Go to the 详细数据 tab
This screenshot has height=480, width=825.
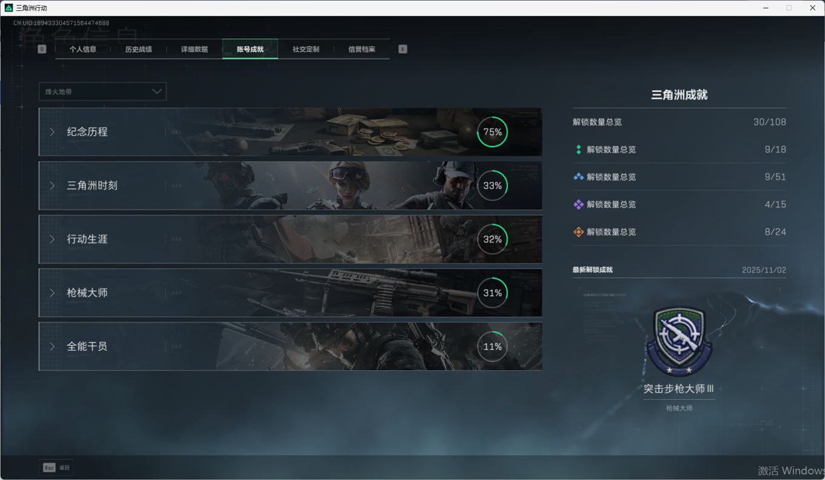click(194, 49)
